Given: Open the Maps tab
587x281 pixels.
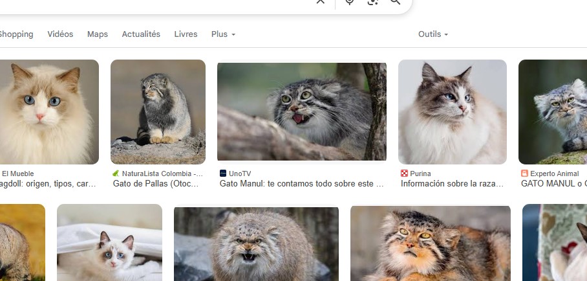Looking at the screenshot, I should pyautogui.click(x=98, y=34).
